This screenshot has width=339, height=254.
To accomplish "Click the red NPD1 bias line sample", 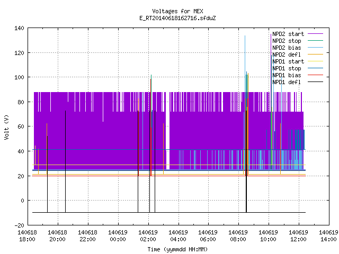I will pyautogui.click(x=315, y=75).
